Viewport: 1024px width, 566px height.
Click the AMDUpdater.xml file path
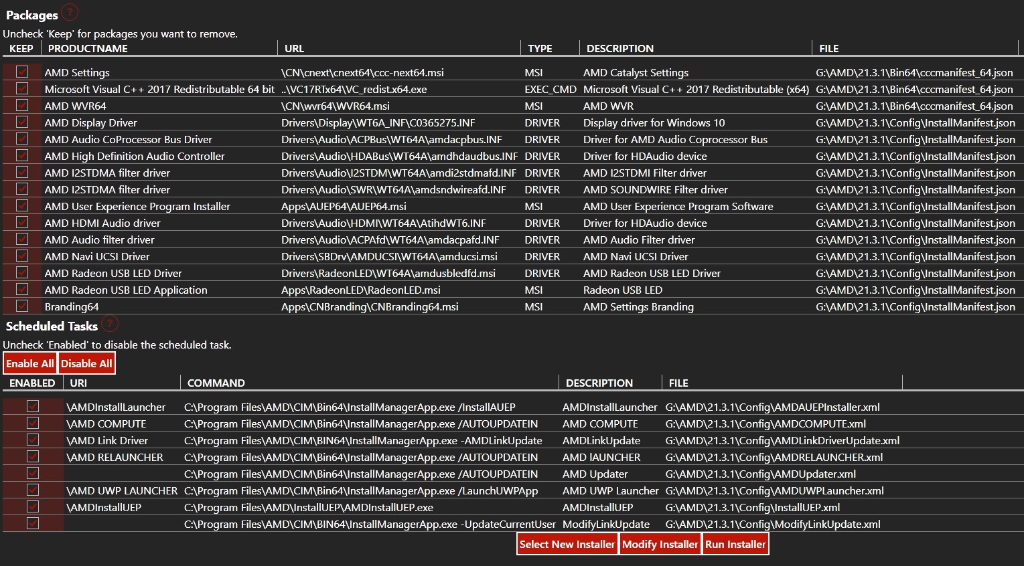point(761,474)
